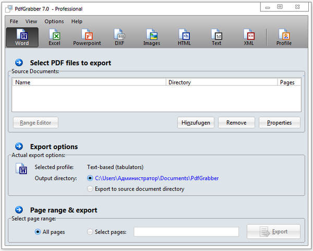Enable Export to source document directory

(x=90, y=189)
